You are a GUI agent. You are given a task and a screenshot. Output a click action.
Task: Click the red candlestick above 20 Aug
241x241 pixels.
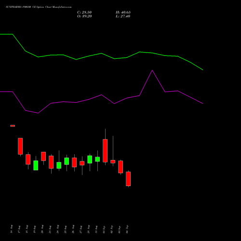(43, 156)
